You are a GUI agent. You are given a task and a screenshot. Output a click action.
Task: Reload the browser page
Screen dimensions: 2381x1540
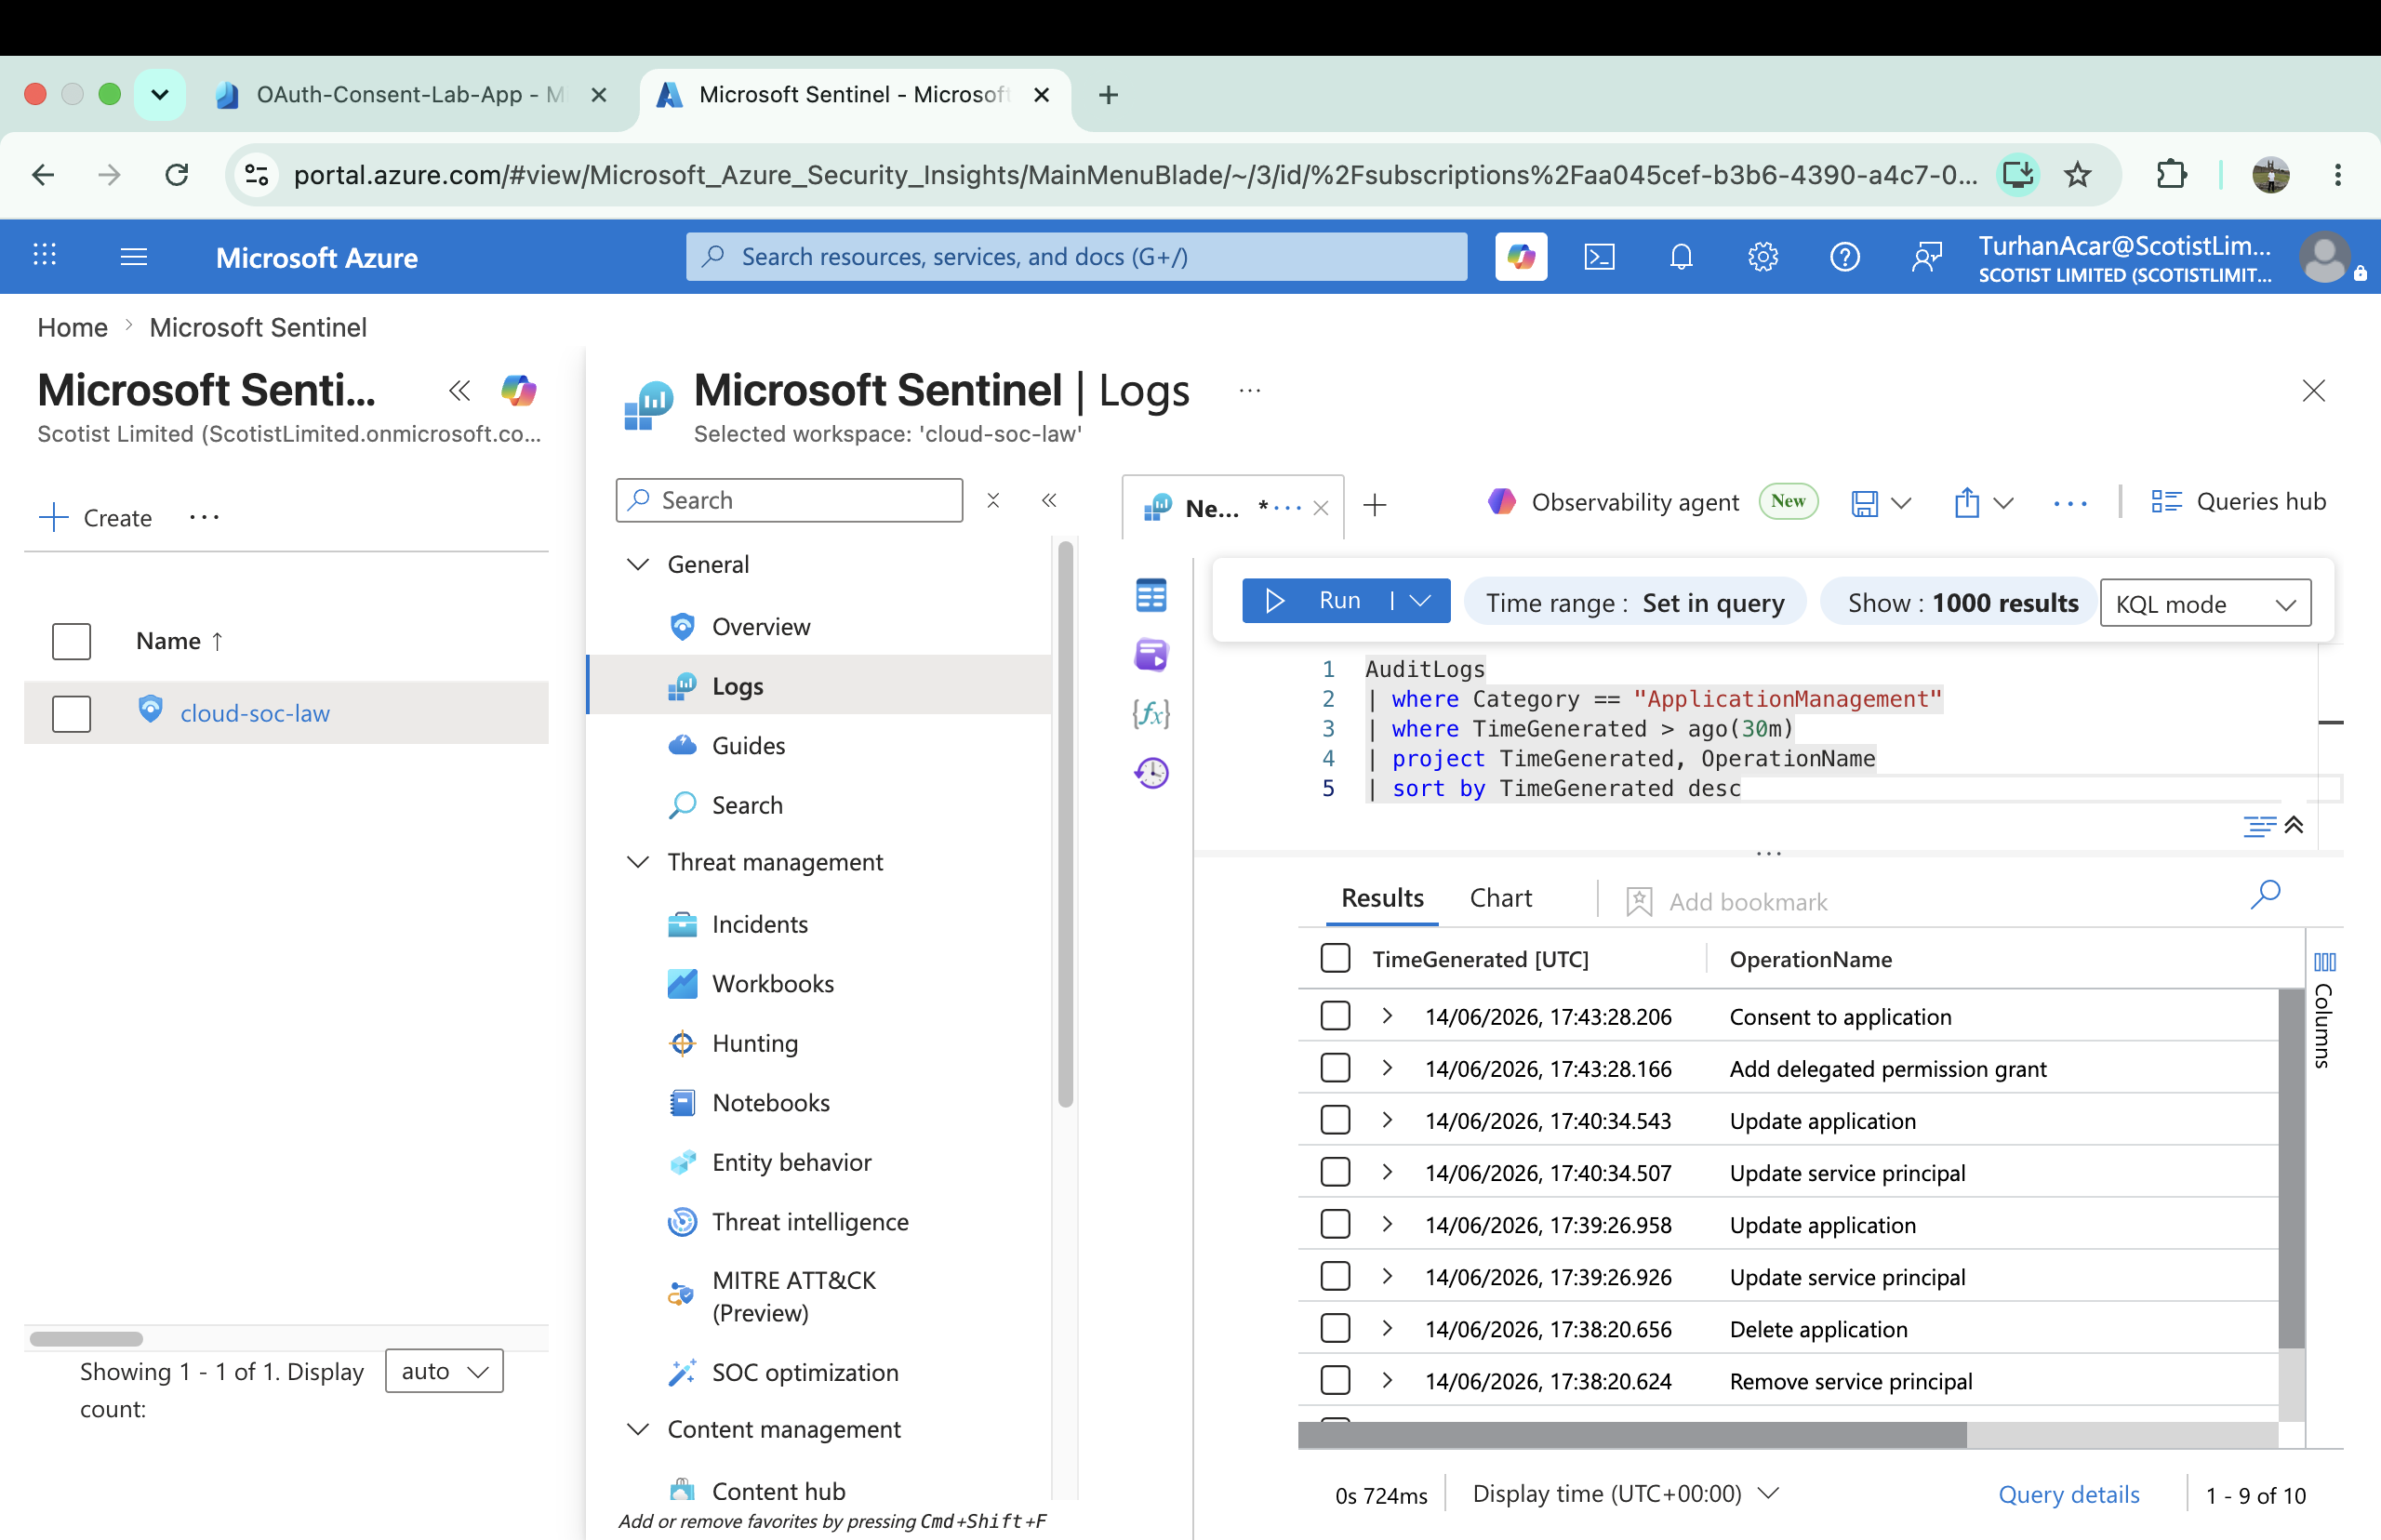pyautogui.click(x=177, y=175)
